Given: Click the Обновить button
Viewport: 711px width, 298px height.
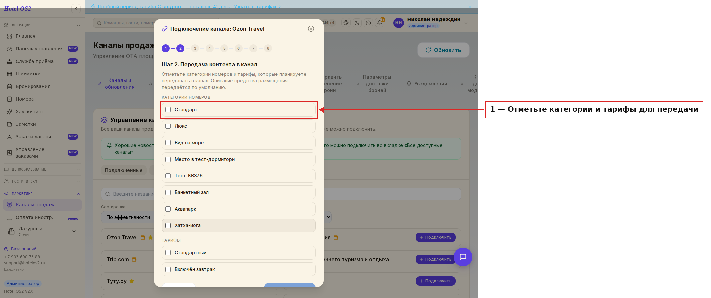Looking at the screenshot, I should pyautogui.click(x=443, y=50).
